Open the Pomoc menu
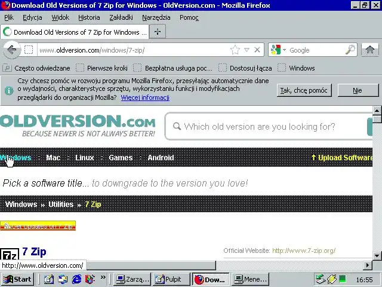 (189, 17)
